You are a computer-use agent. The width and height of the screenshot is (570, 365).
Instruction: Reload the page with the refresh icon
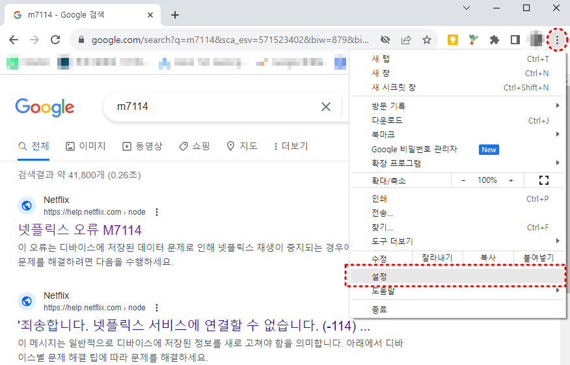[55, 40]
